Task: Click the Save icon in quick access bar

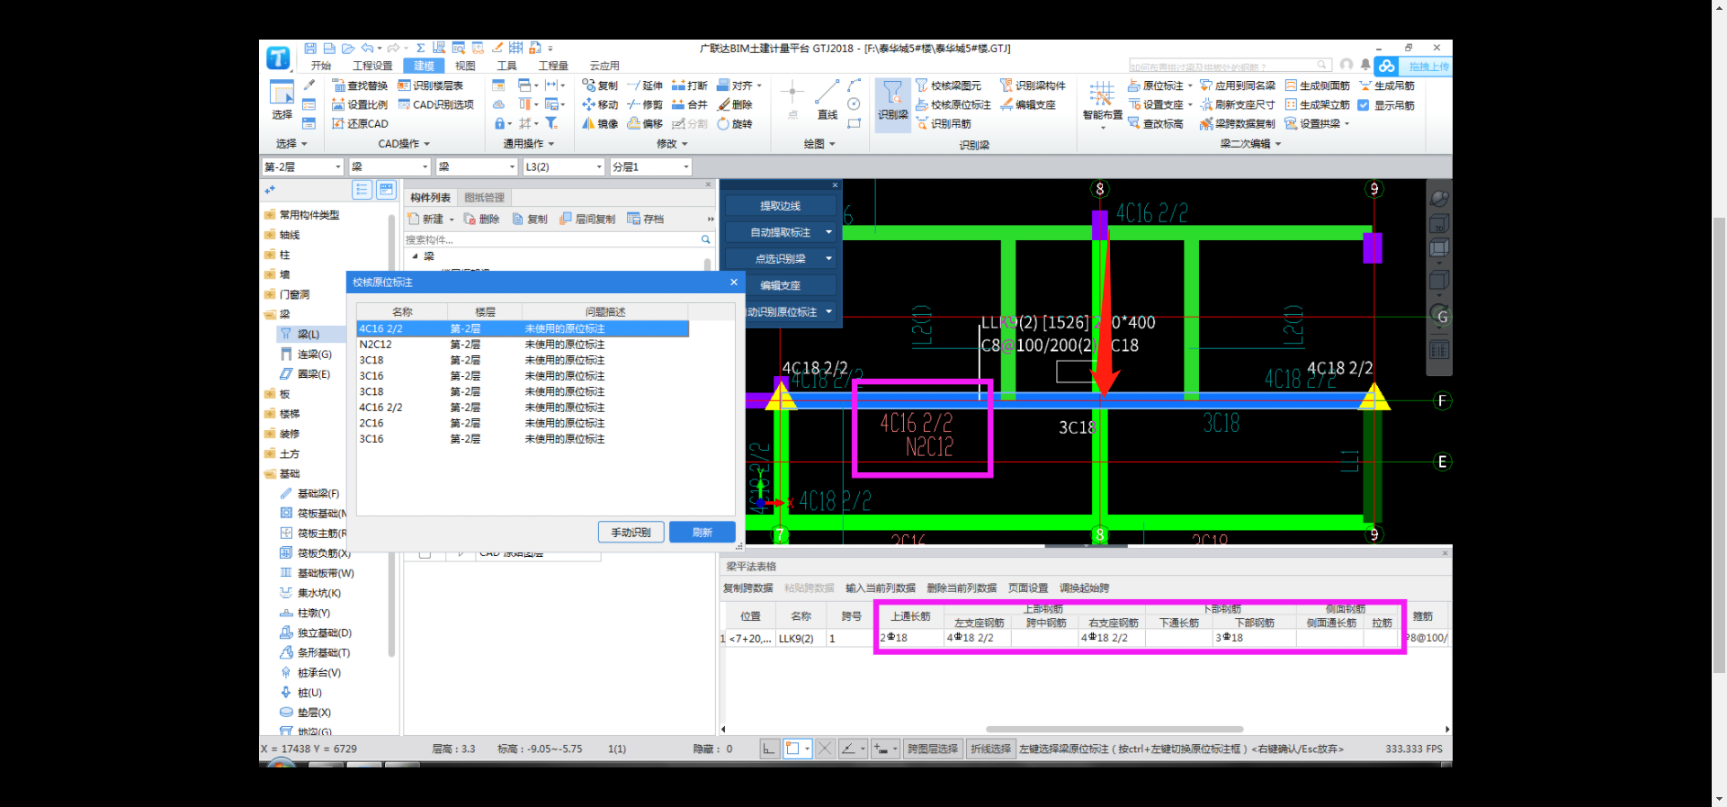Action: pyautogui.click(x=310, y=49)
